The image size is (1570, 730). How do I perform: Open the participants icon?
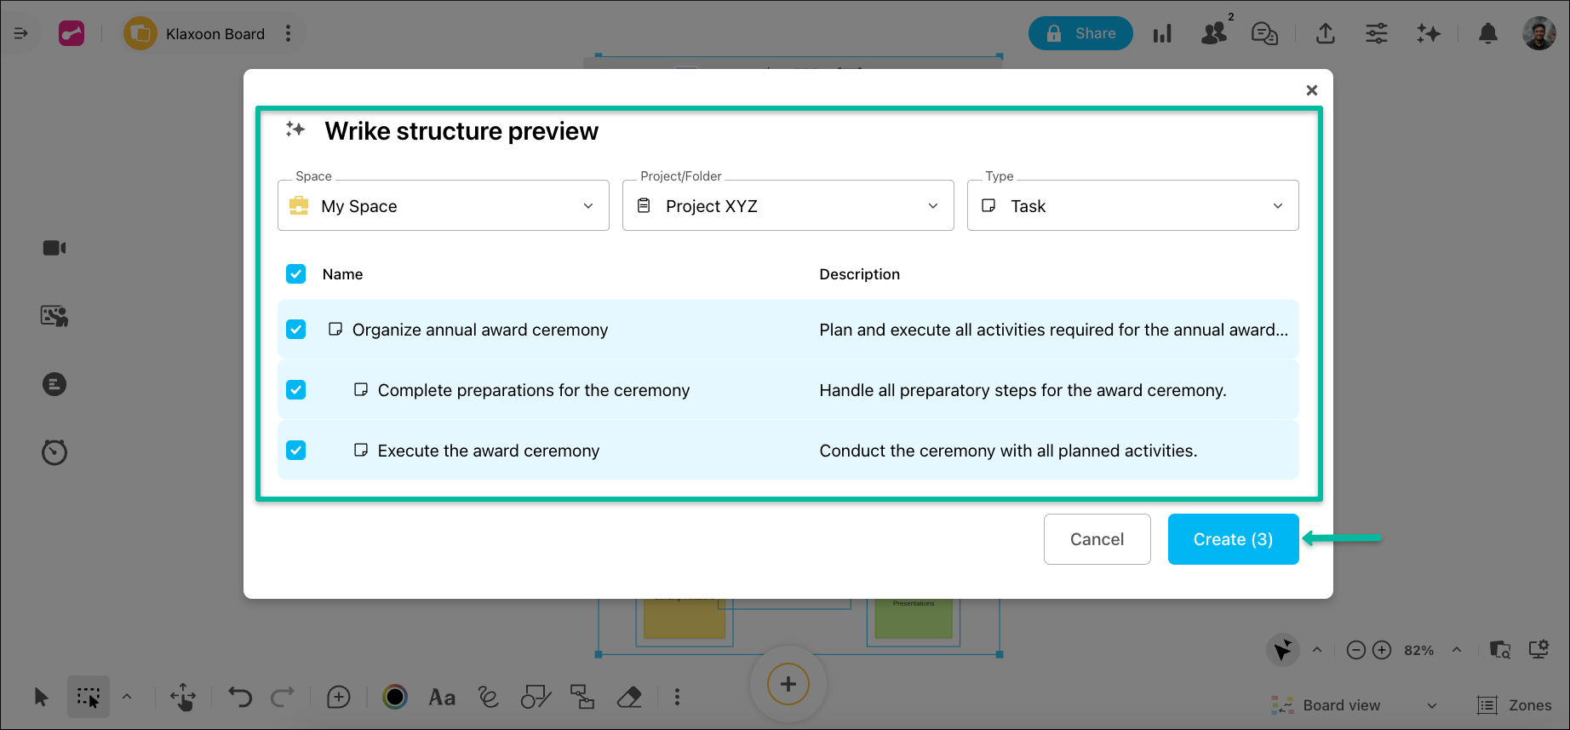(1214, 33)
